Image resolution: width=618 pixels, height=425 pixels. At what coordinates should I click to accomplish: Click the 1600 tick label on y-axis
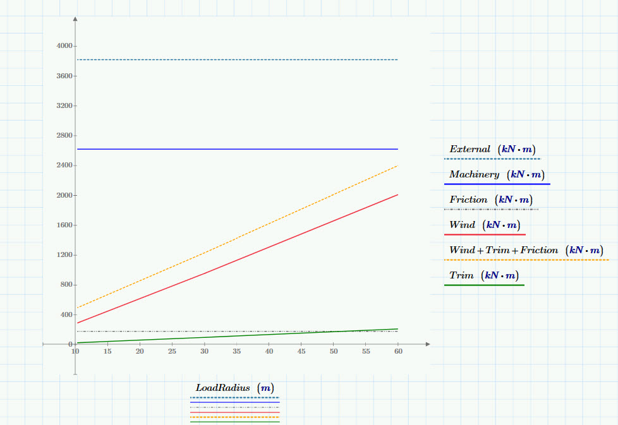(64, 225)
